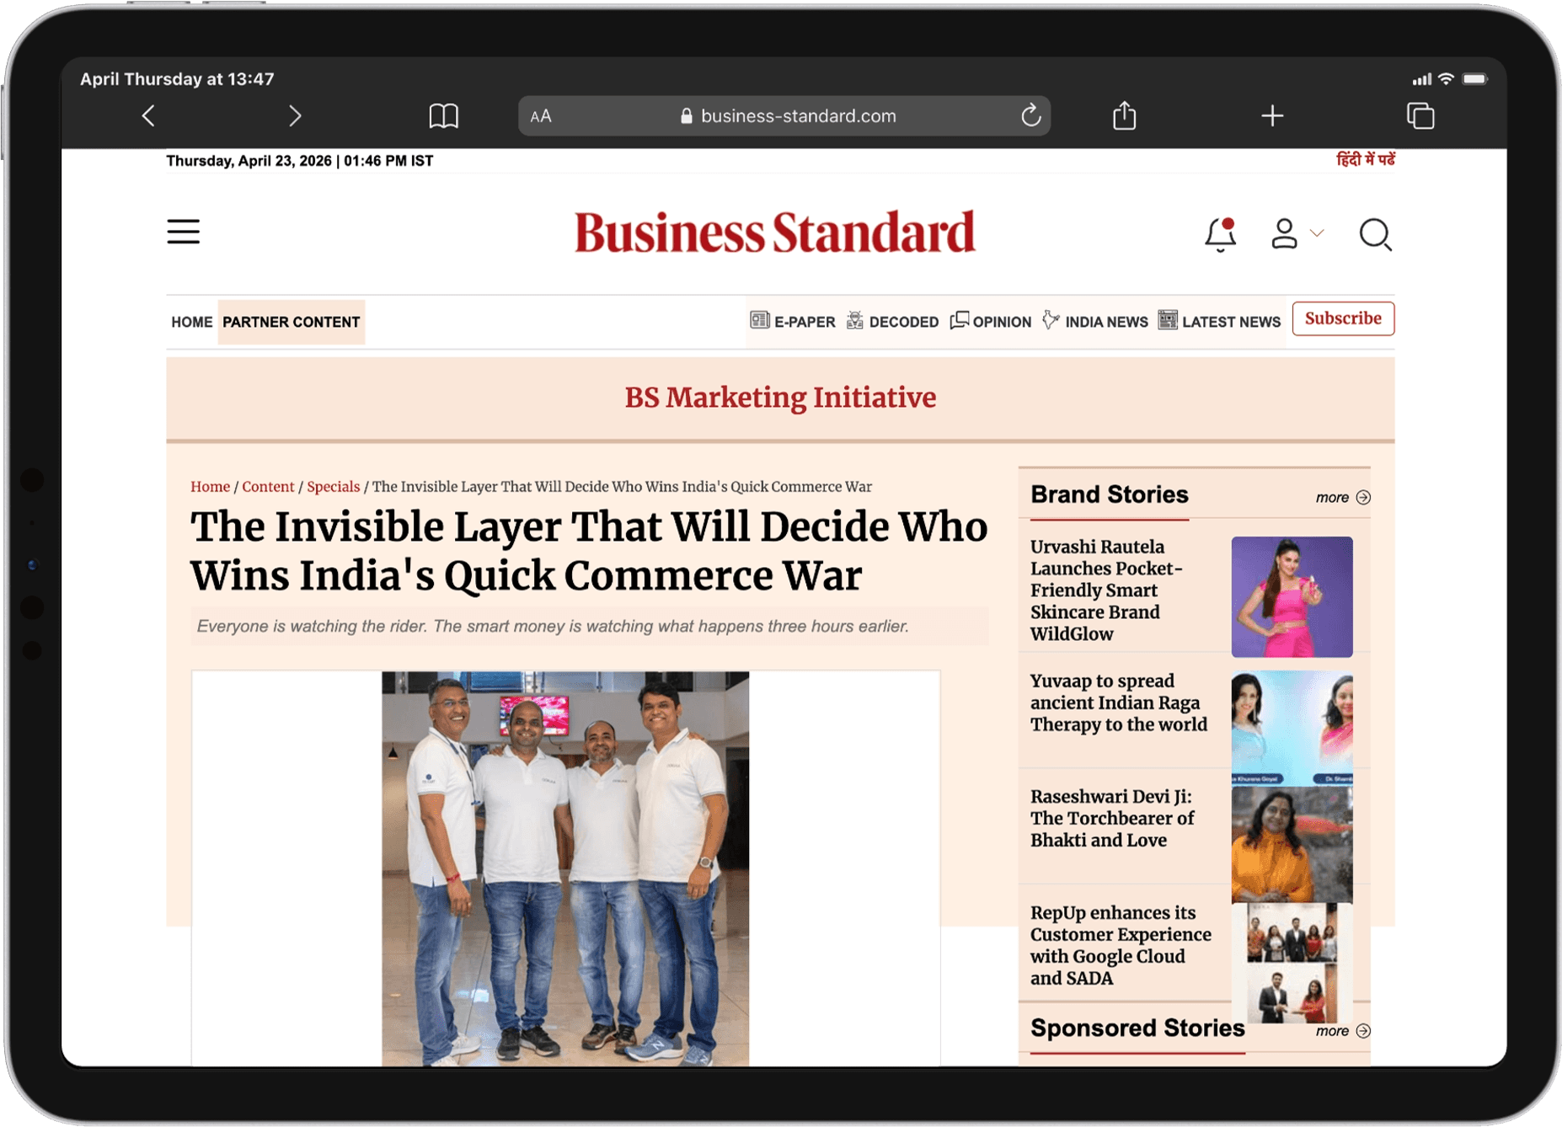
Task: Click the Brand Stories section heading
Action: point(1109,494)
